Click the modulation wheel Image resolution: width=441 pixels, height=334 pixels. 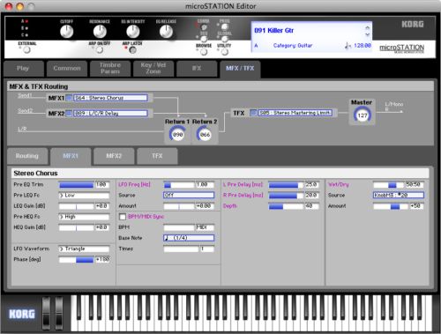59,313
